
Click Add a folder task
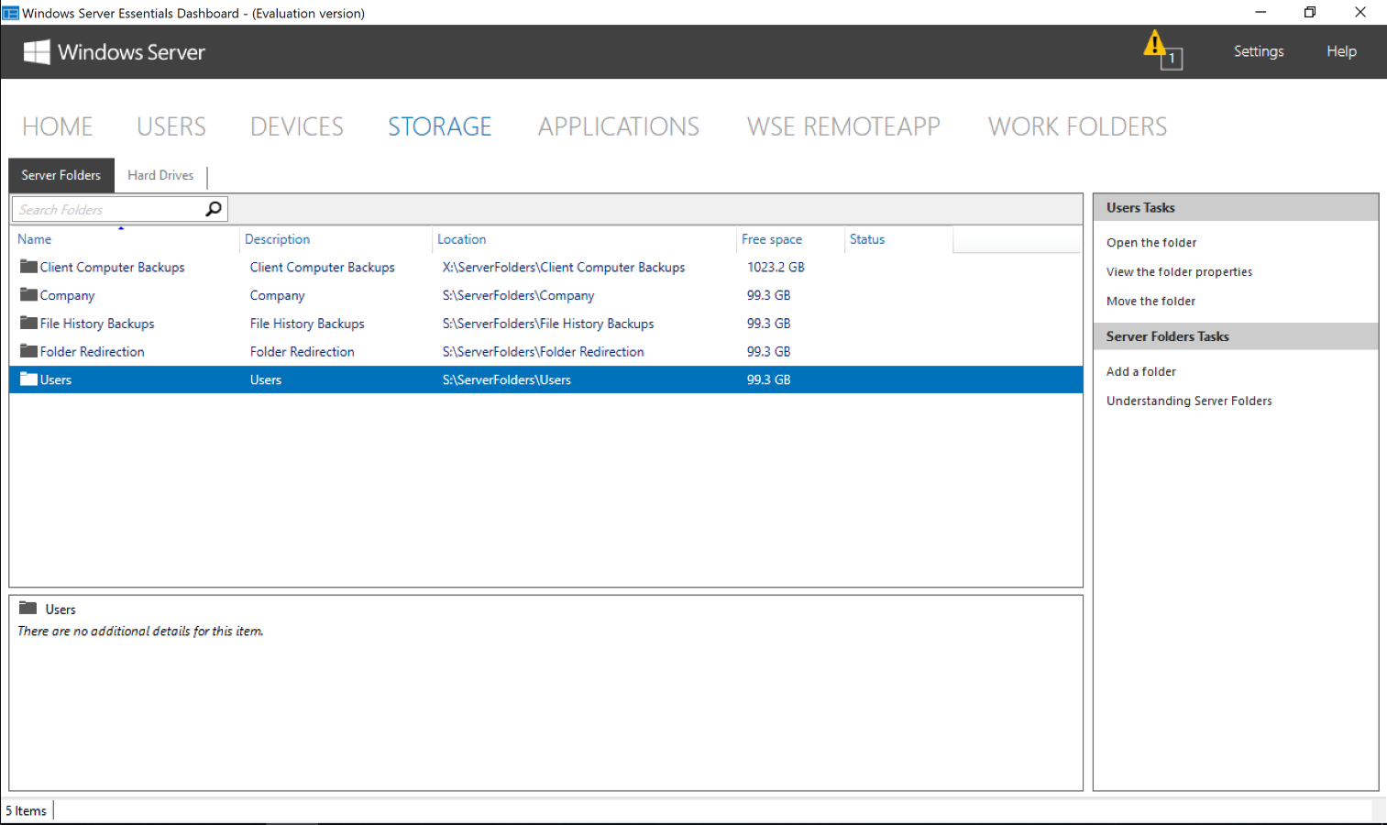[1140, 371]
